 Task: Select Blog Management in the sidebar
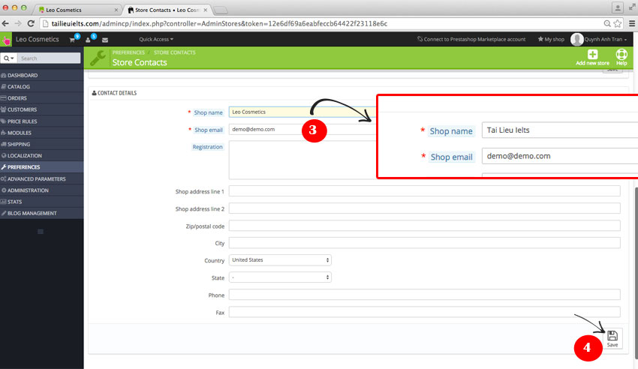(32, 213)
